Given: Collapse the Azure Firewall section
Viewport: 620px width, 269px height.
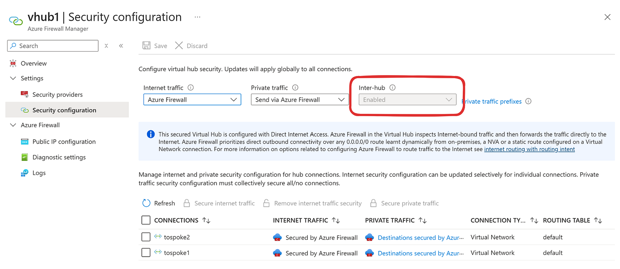Looking at the screenshot, I should point(13,125).
